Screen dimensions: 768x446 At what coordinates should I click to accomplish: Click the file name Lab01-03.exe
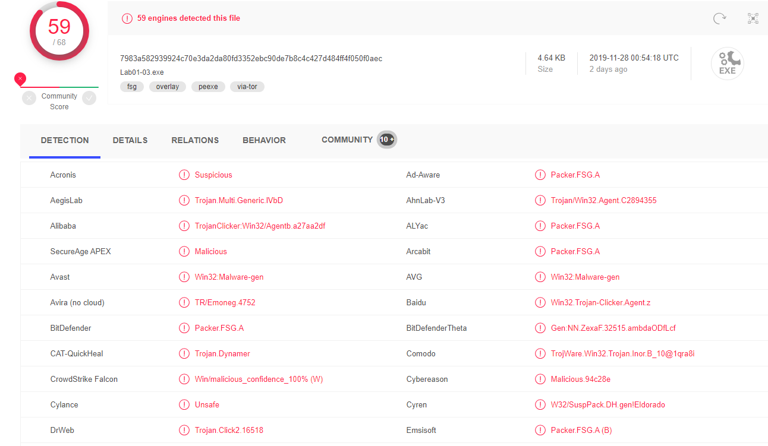[x=141, y=72]
